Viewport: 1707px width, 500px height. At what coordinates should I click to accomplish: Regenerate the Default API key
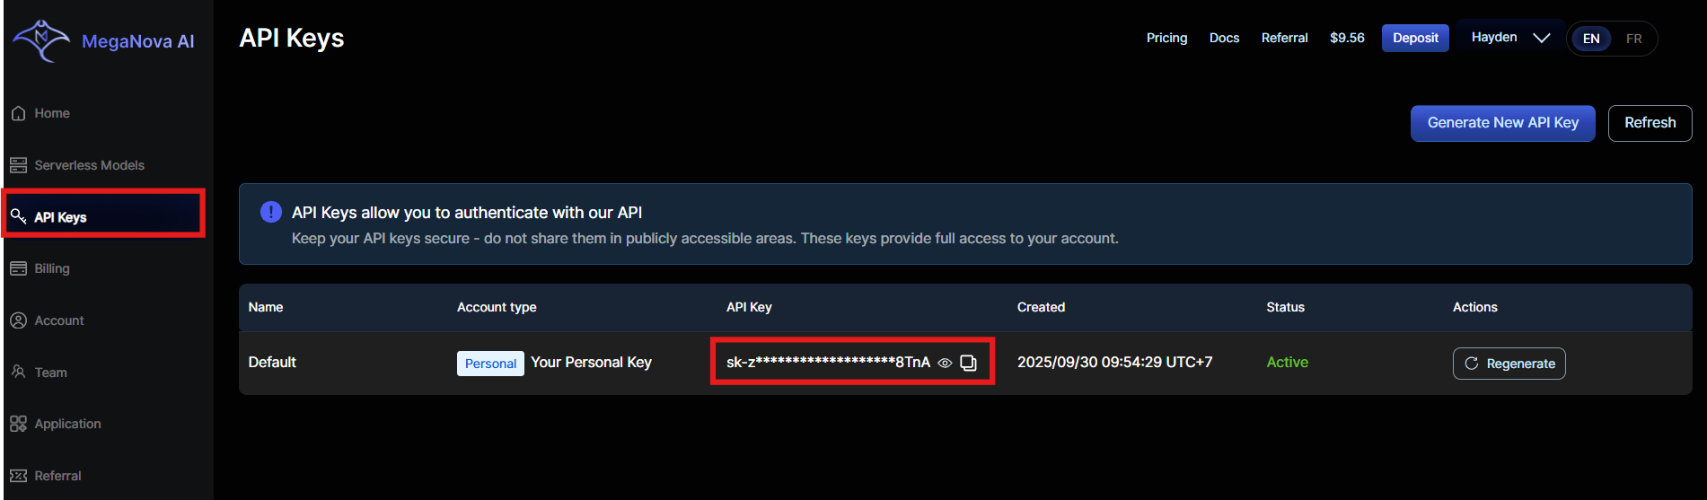click(x=1509, y=364)
